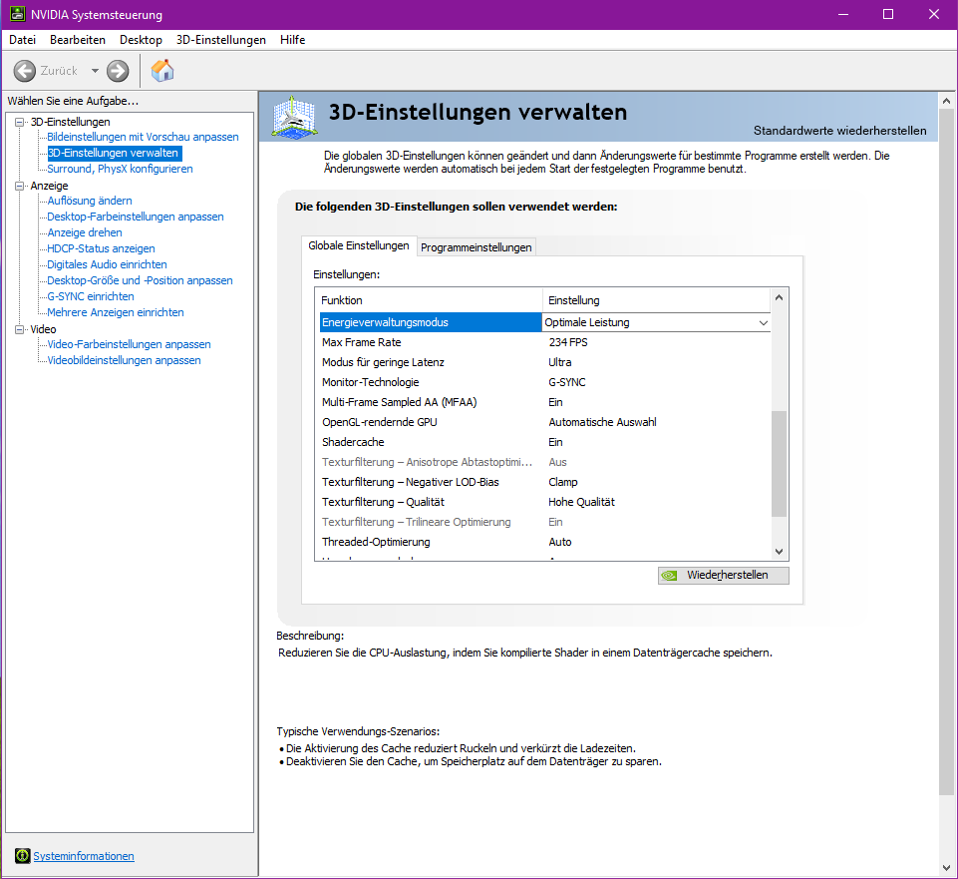Click the settings list scrollbar thumb
Viewport: 958px width, 879px height.
779,464
